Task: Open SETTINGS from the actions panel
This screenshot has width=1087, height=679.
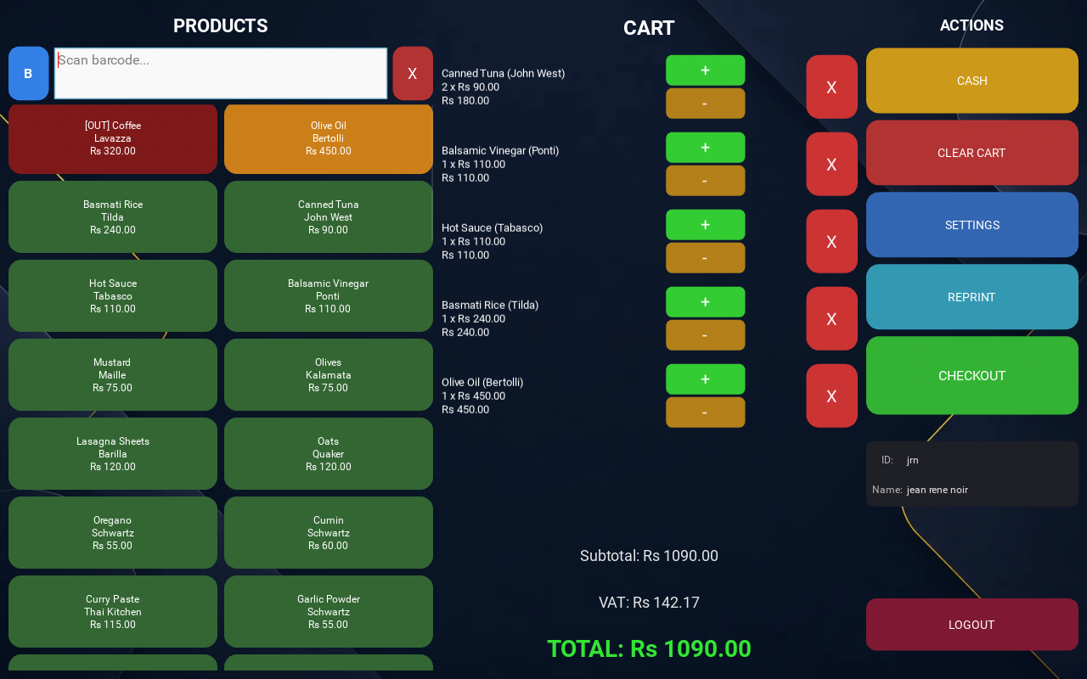Action: click(972, 225)
